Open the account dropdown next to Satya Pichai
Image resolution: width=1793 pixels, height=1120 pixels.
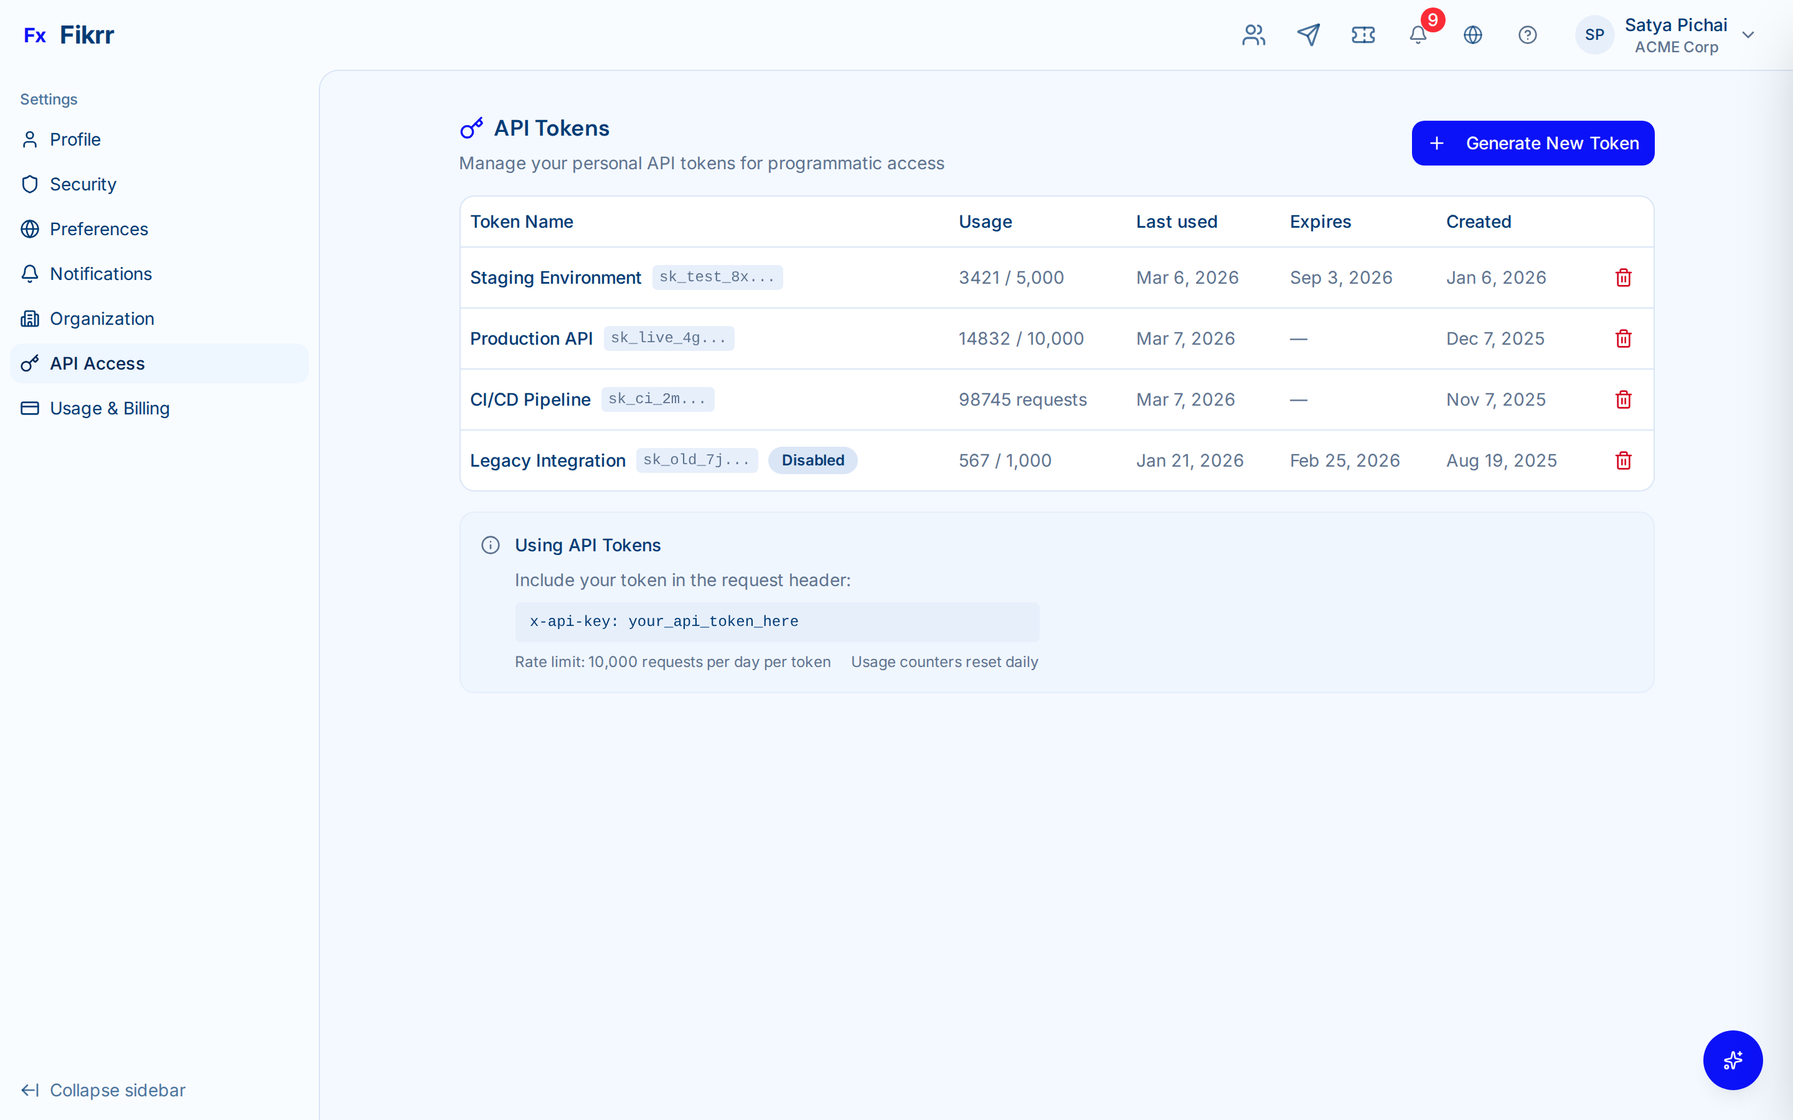tap(1749, 34)
